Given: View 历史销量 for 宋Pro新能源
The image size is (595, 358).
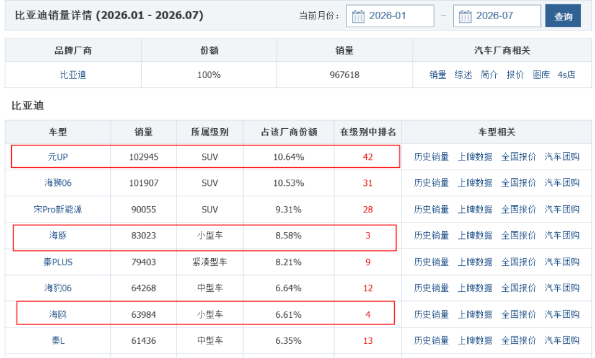Looking at the screenshot, I should click(431, 209).
